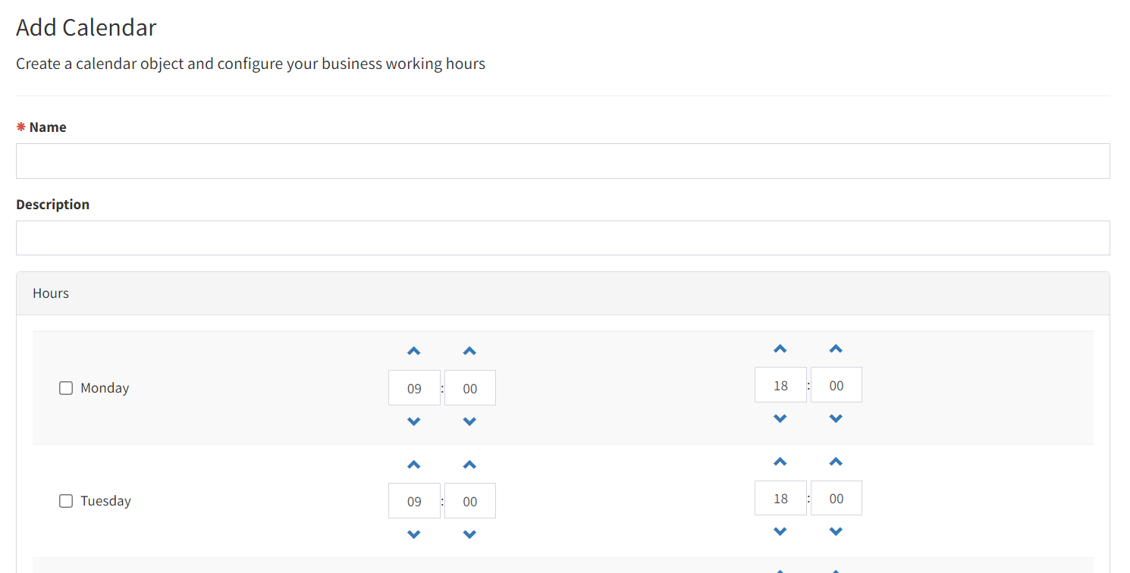The image size is (1130, 573).
Task: Click the 'Create a calendar object' subtitle text
Action: pyautogui.click(x=251, y=64)
